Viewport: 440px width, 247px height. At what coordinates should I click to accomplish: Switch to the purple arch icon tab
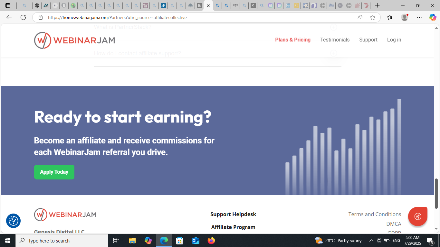click(x=314, y=5)
